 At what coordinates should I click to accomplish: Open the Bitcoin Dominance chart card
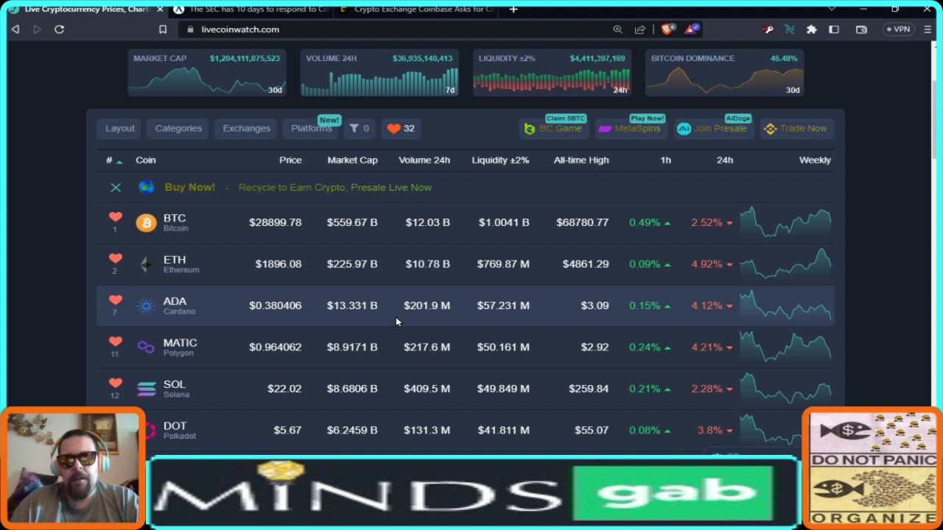[x=725, y=73]
